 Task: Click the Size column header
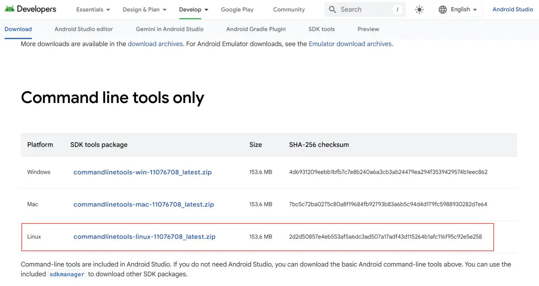[x=256, y=145]
